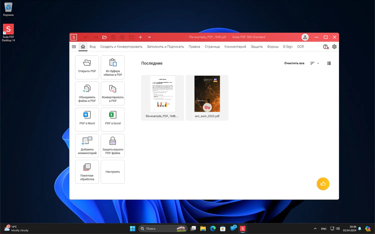Click the yellow thumbs-up feedback button

coord(323,184)
